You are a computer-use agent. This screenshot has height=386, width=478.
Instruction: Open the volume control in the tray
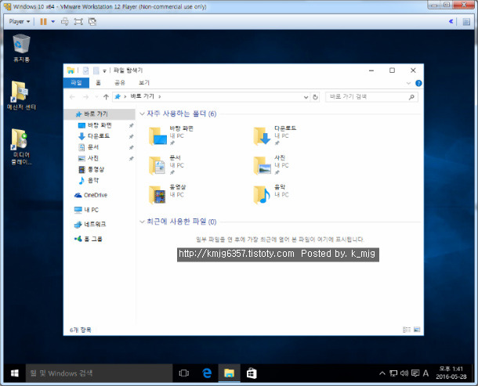tap(404, 373)
